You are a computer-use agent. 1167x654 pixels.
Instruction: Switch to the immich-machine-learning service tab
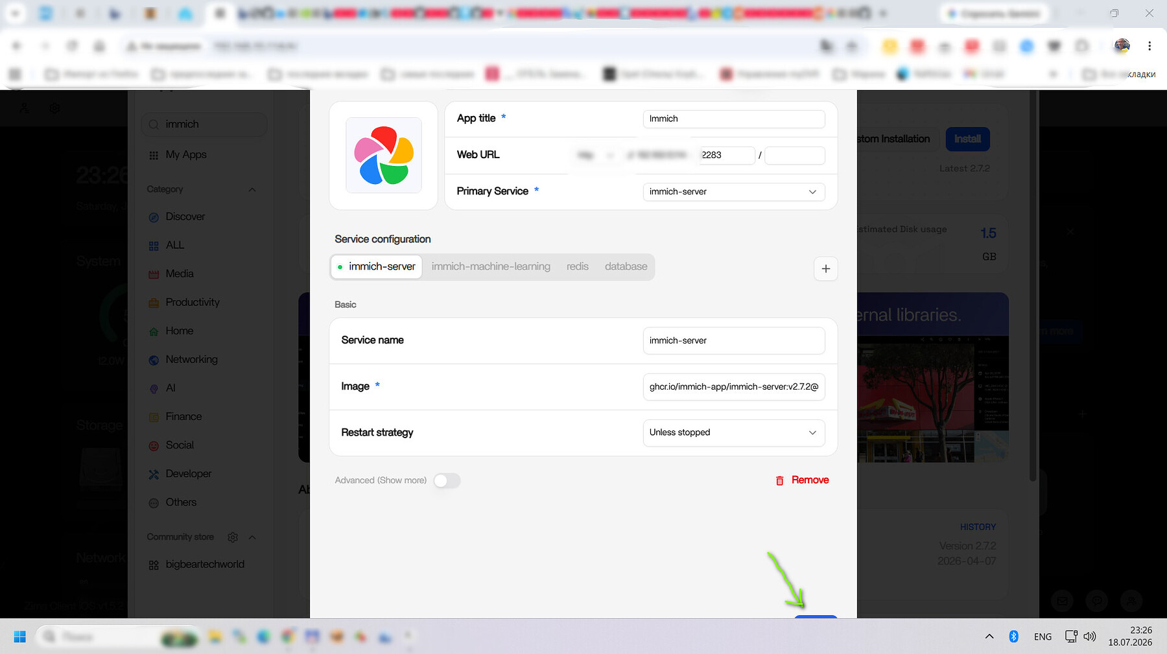pyautogui.click(x=491, y=266)
